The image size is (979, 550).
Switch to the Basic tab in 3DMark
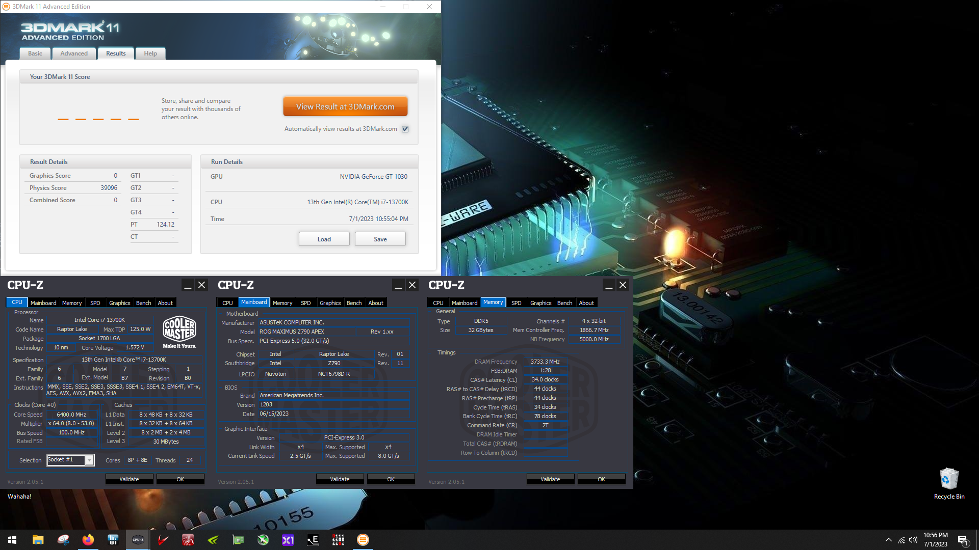[x=35, y=53]
